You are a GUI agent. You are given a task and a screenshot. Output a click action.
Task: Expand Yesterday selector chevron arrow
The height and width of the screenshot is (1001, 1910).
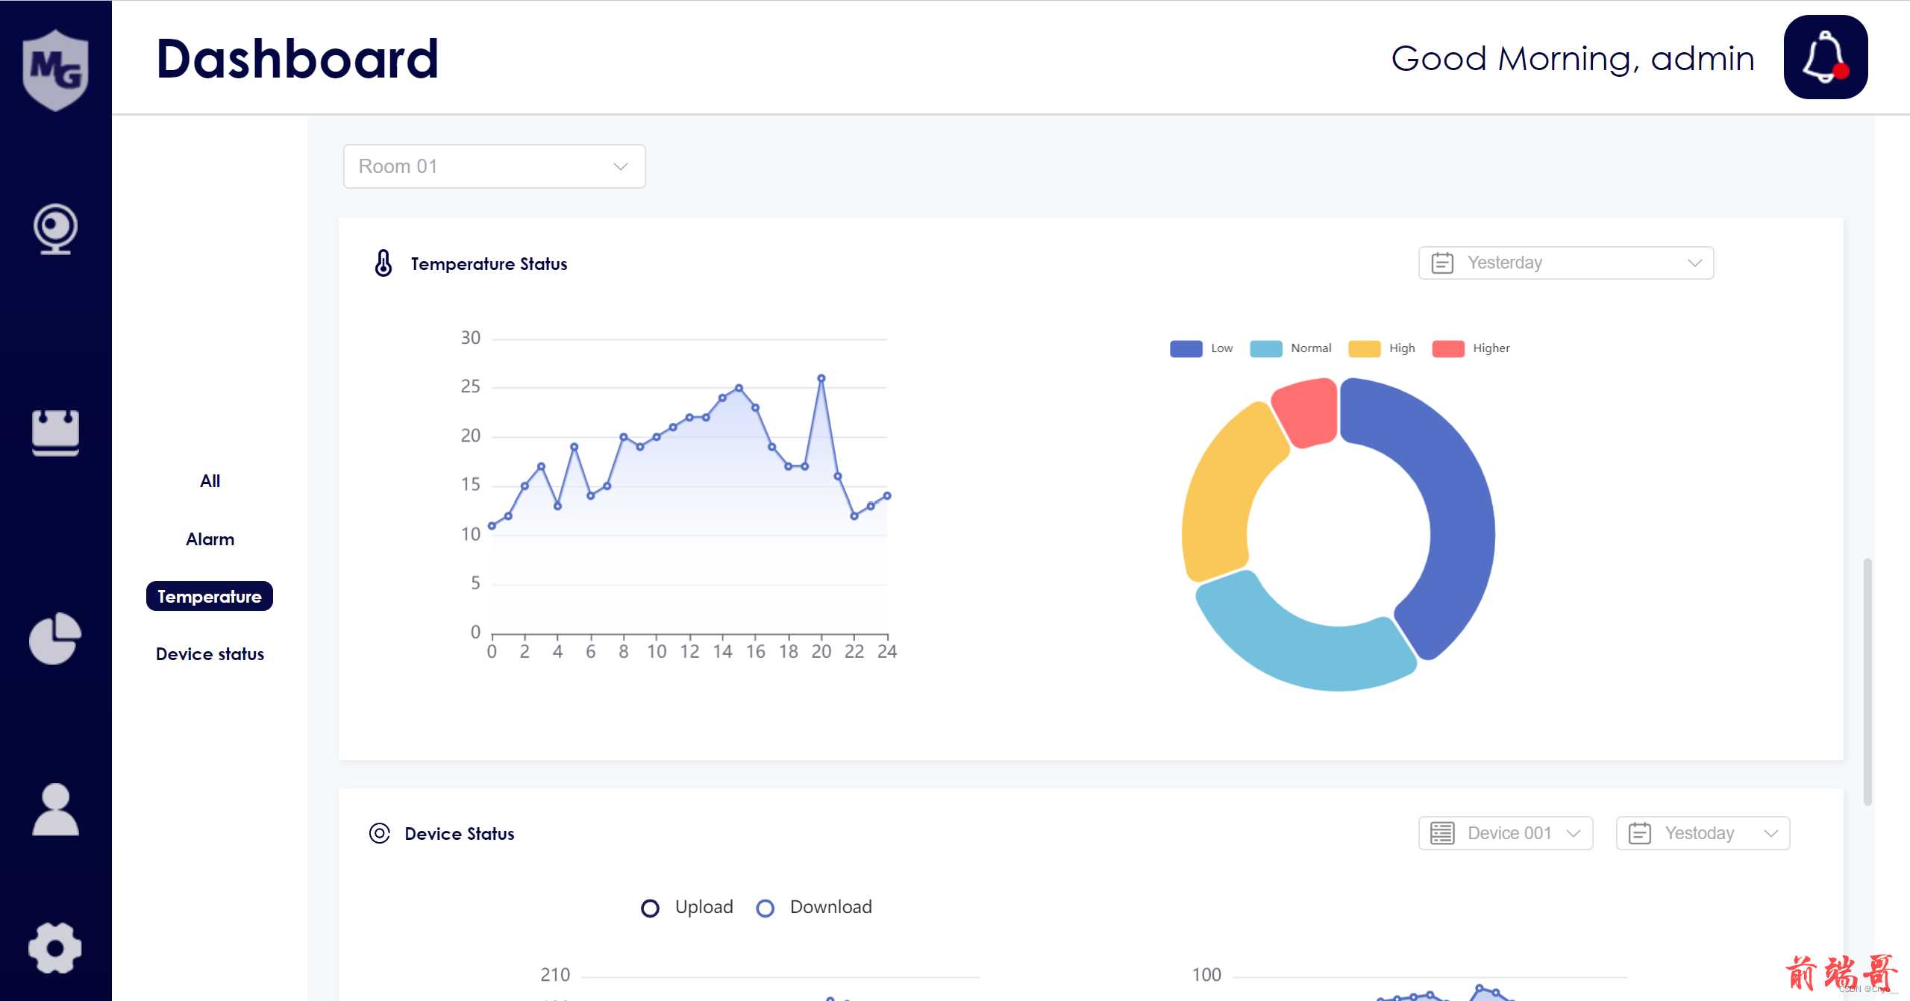pyautogui.click(x=1694, y=263)
